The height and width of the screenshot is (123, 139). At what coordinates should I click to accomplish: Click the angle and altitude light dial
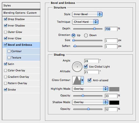[x=77, y=67]
